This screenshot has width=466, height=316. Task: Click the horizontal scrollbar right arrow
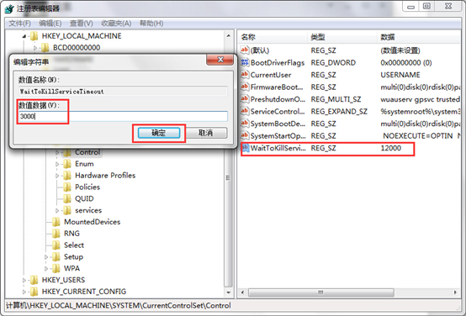click(x=455, y=292)
